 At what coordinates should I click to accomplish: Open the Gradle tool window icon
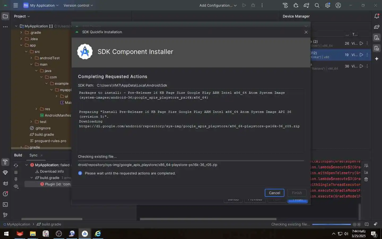click(x=377, y=27)
